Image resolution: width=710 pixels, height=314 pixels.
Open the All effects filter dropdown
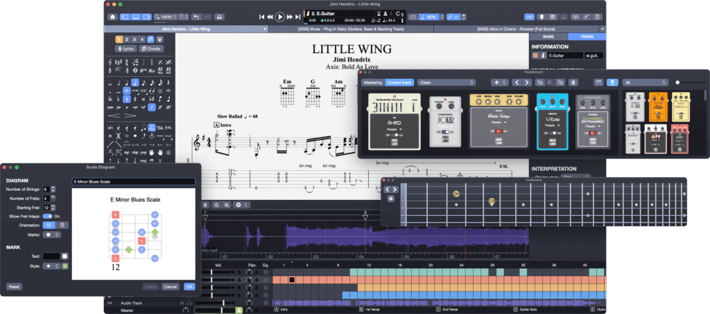point(646,83)
